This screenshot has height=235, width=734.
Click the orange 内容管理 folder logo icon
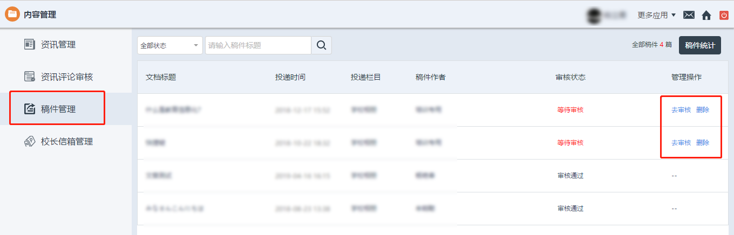pyautogui.click(x=12, y=15)
